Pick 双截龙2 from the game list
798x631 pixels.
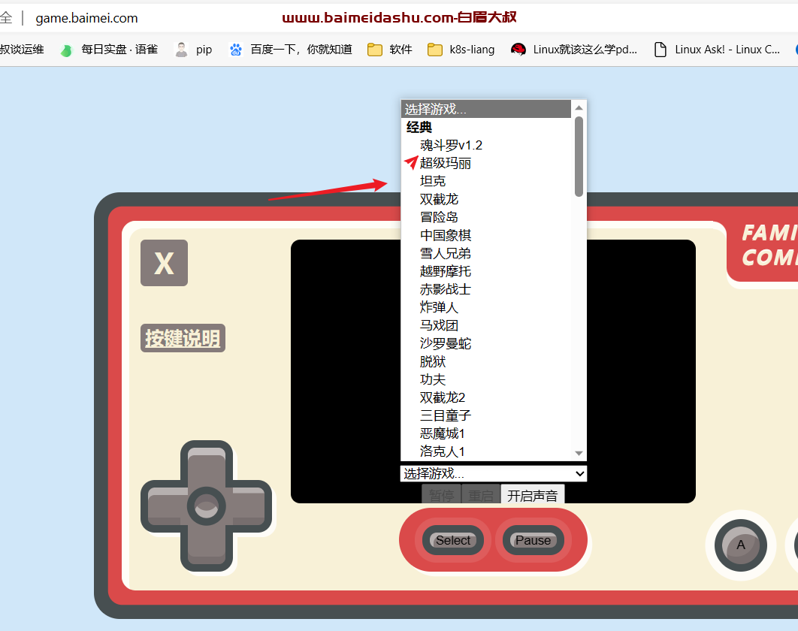pyautogui.click(x=486, y=398)
